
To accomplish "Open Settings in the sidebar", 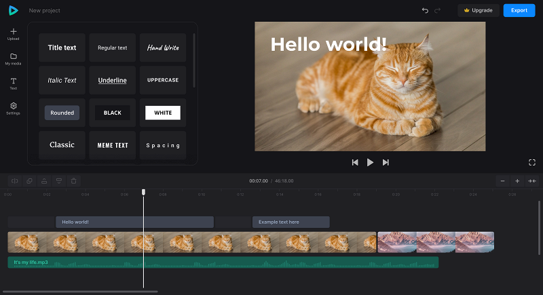I will [x=13, y=109].
